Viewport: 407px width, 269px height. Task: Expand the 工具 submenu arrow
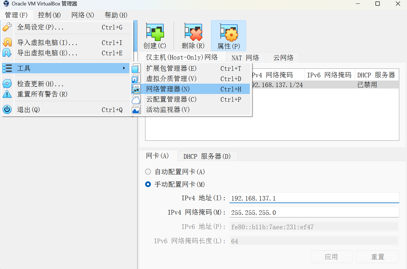[x=124, y=68]
